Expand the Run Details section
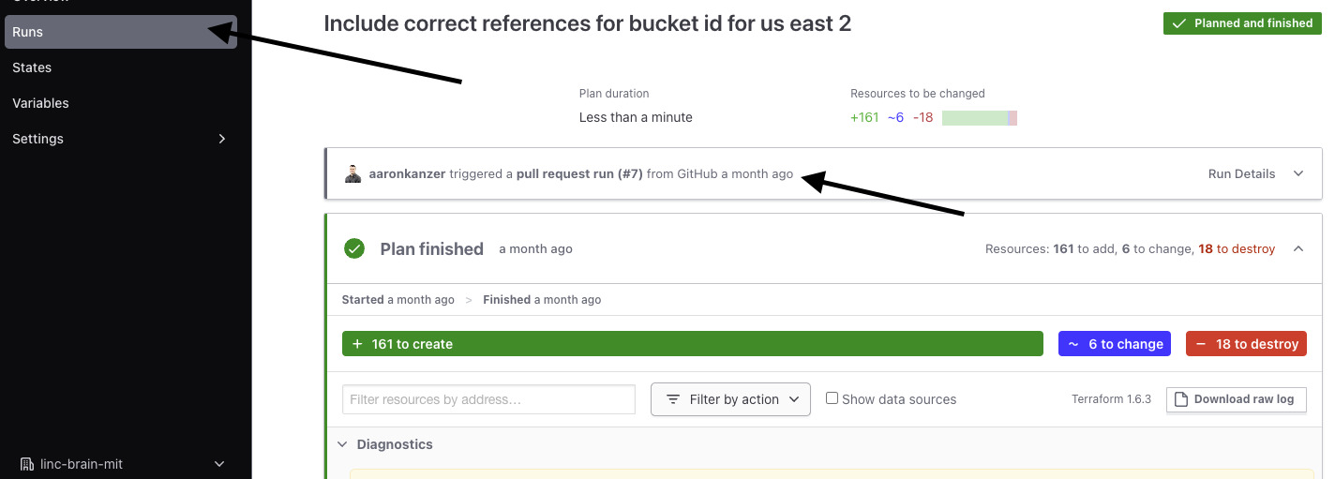The width and height of the screenshot is (1335, 479). pyautogui.click(x=1298, y=173)
